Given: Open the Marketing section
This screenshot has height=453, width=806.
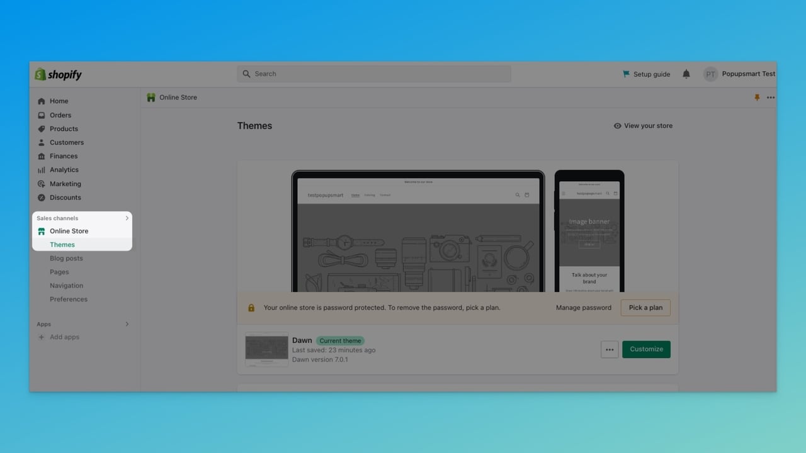Looking at the screenshot, I should click(x=41, y=183).
